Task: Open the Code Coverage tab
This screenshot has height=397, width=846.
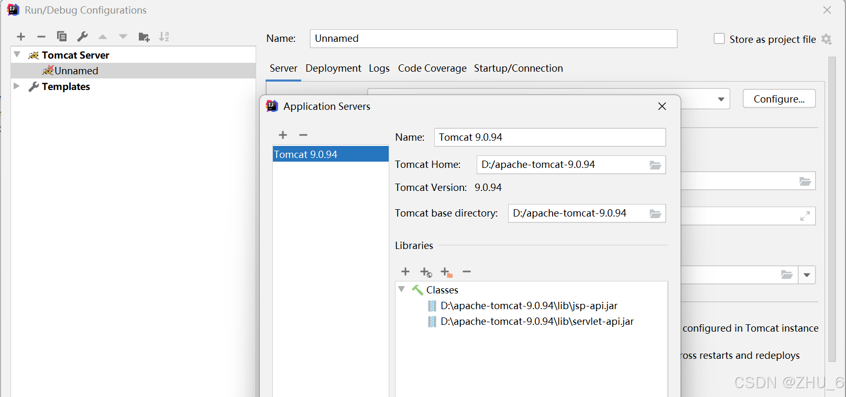Action: pyautogui.click(x=432, y=68)
